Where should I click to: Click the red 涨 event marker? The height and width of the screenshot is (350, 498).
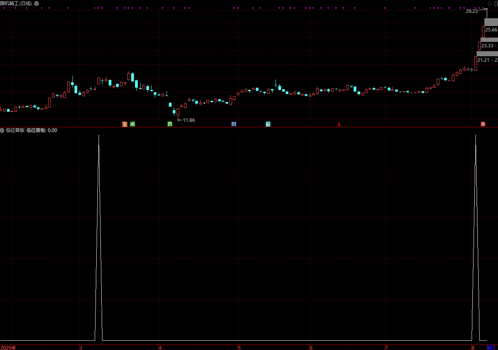483,124
